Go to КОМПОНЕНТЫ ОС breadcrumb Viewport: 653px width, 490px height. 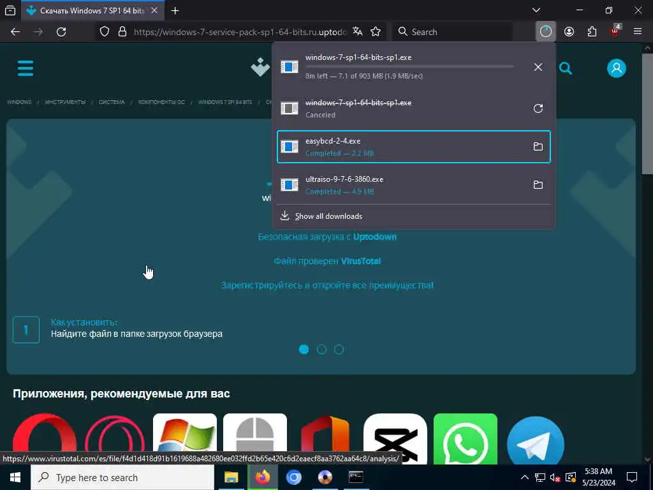(161, 102)
